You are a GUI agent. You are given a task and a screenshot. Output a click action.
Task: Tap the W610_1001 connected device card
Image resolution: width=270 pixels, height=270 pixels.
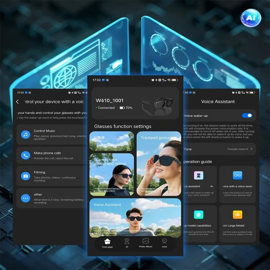tap(135, 103)
